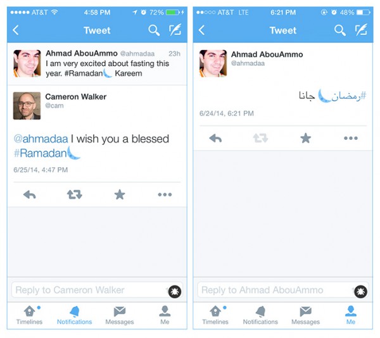
Task: Favorite Cameron Walker's tweet with star
Action: coord(120,194)
